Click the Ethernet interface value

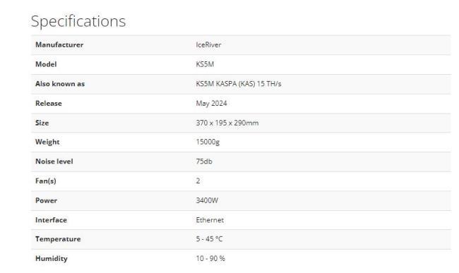(210, 220)
